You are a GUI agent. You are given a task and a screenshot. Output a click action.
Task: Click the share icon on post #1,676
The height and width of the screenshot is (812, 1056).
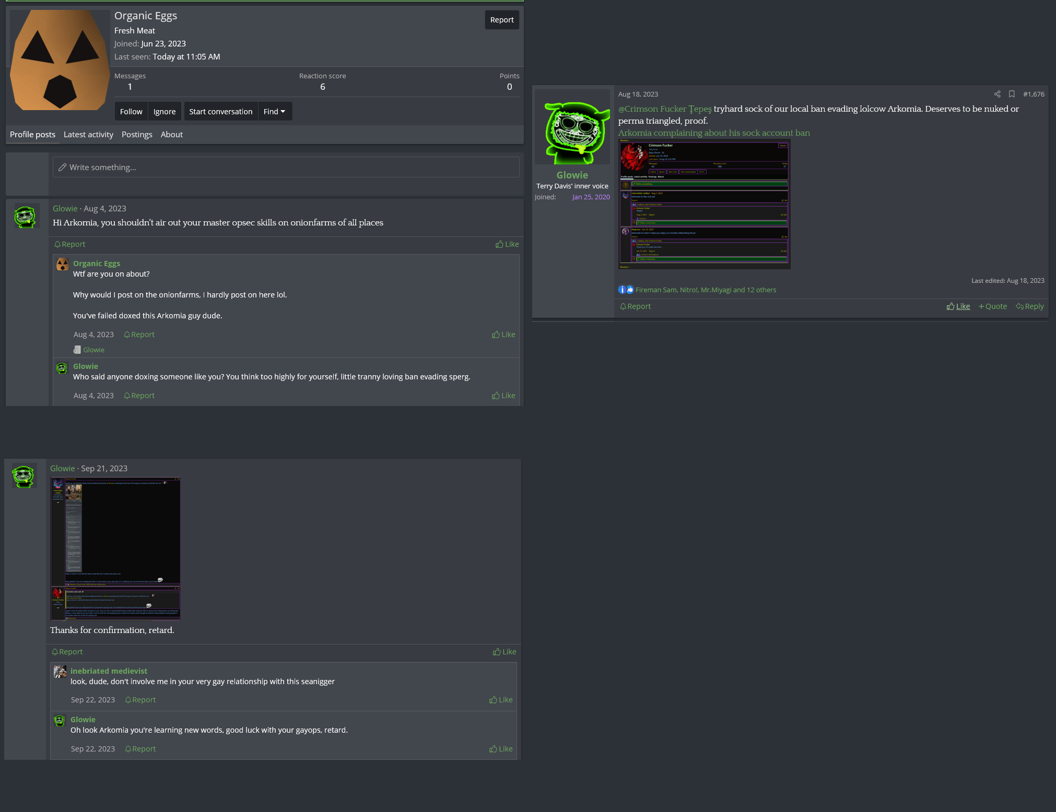[997, 94]
